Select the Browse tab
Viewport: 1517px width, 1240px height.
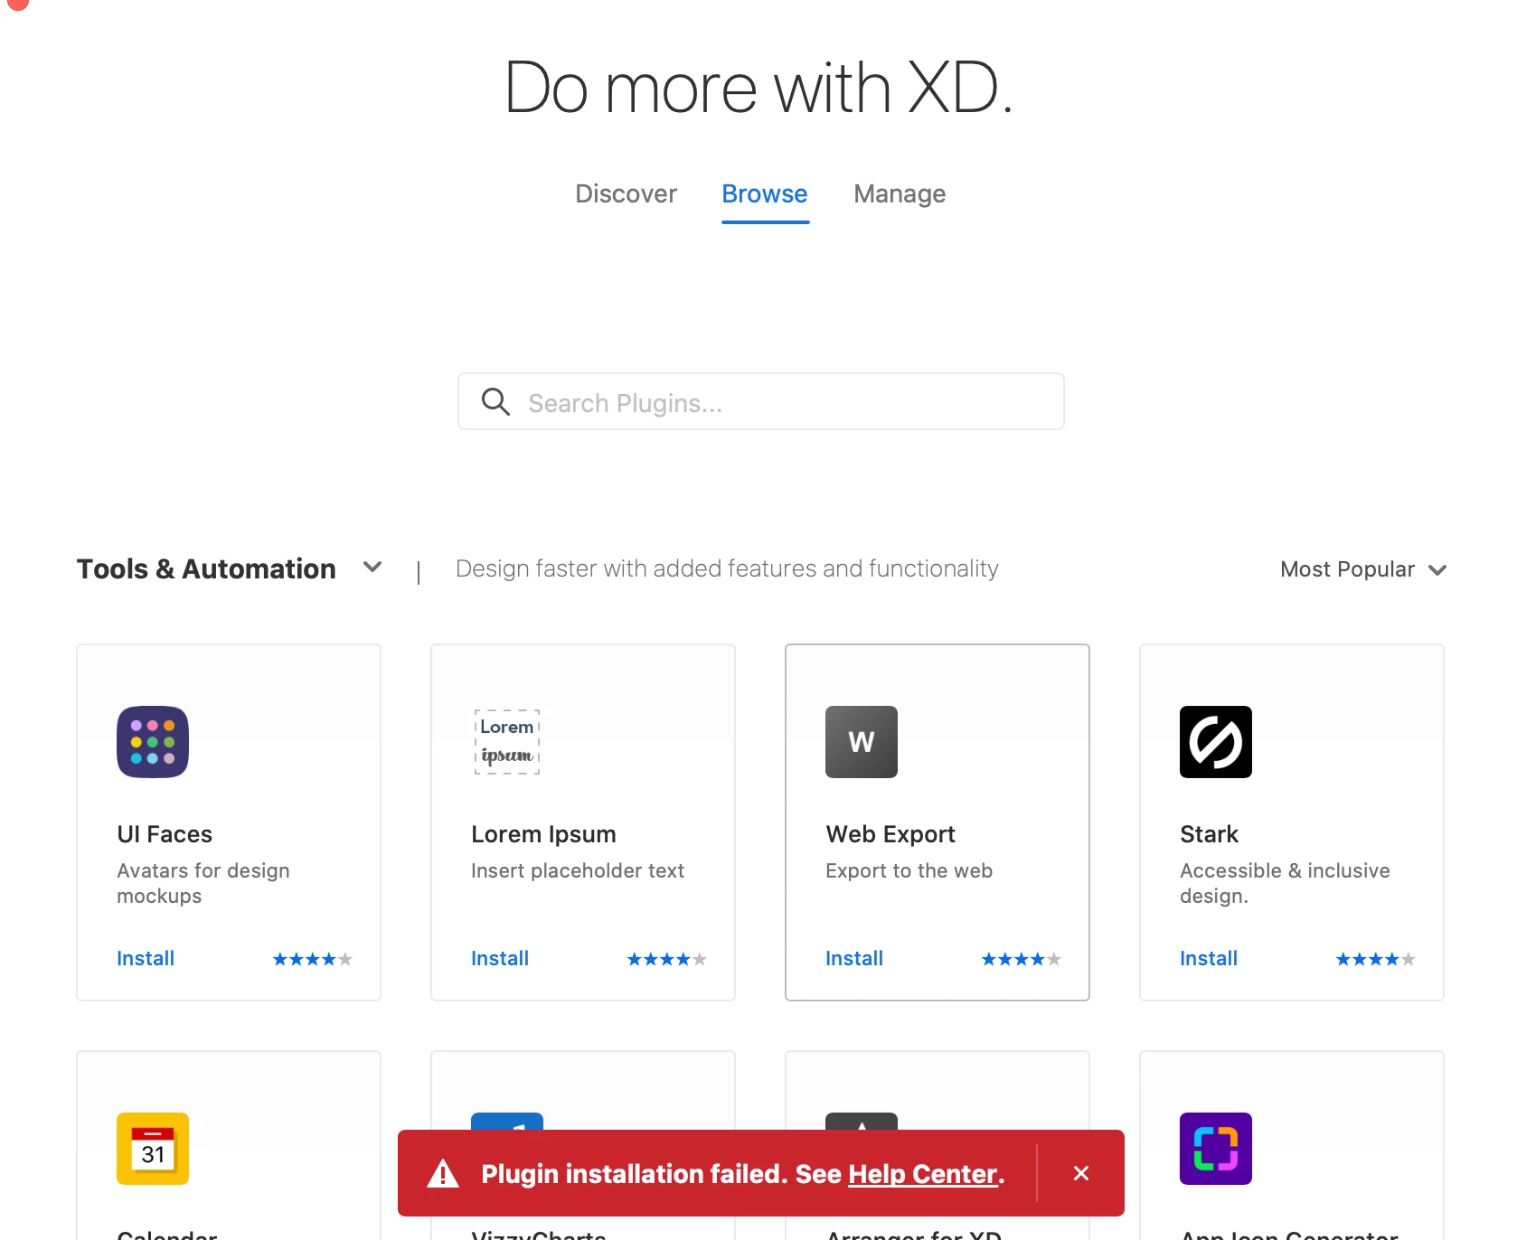tap(765, 193)
